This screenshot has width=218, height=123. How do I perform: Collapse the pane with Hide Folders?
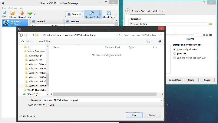point(27,116)
